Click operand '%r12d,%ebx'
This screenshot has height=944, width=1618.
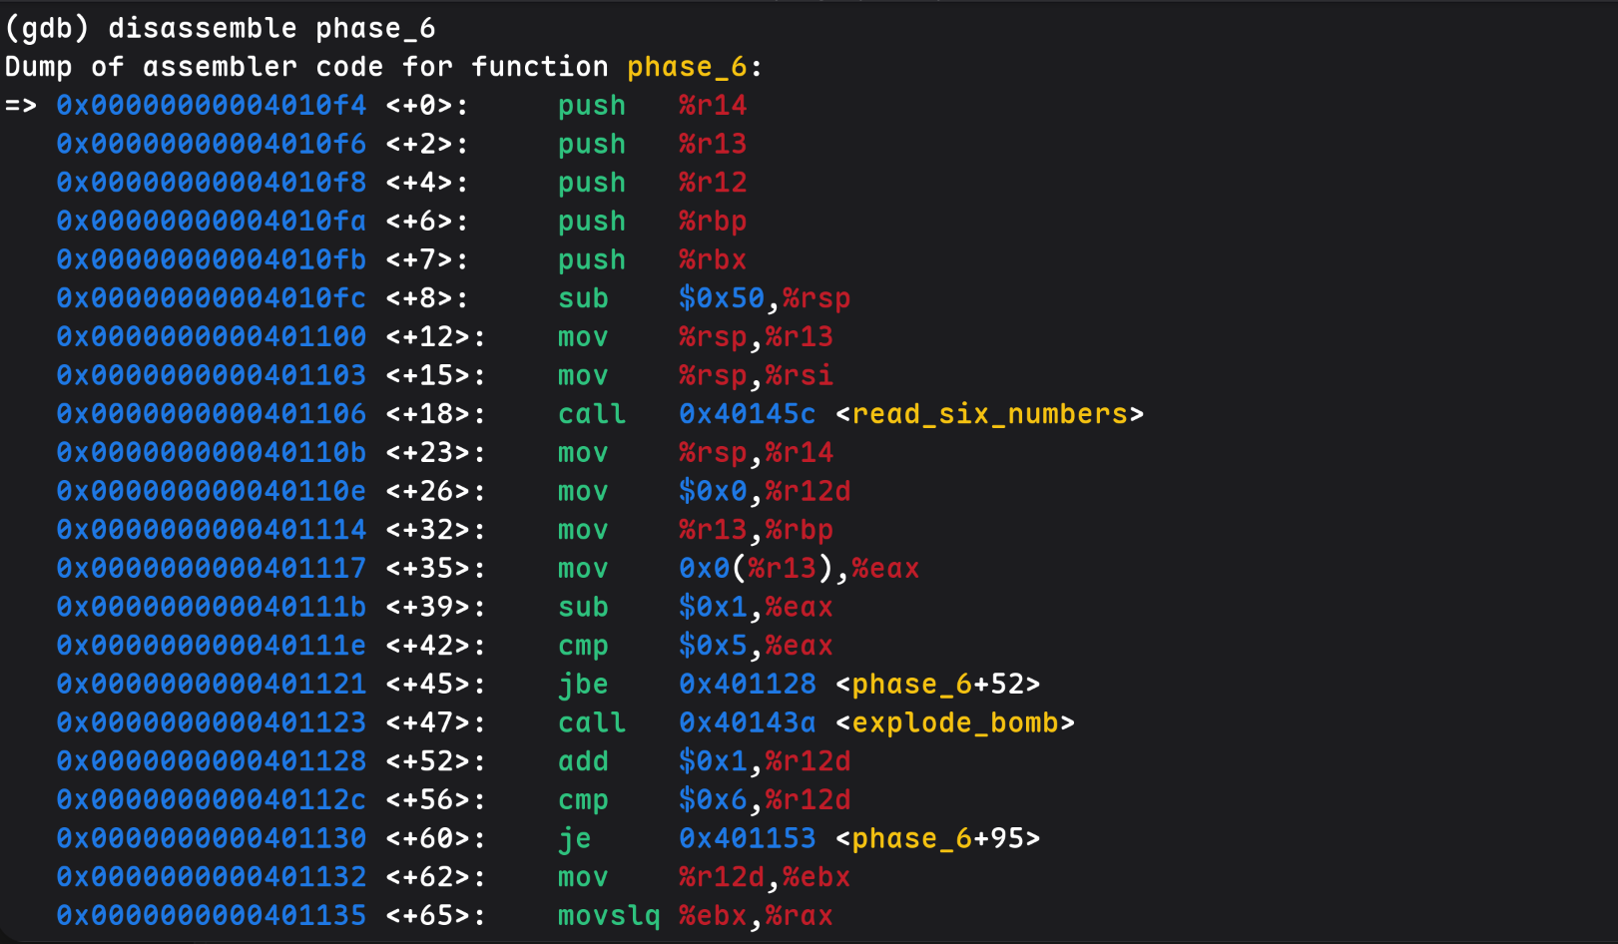click(765, 877)
